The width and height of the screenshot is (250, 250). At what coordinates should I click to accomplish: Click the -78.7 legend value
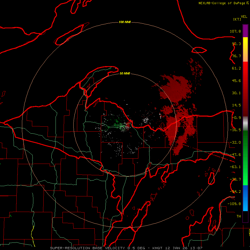pyautogui.click(x=235, y=179)
